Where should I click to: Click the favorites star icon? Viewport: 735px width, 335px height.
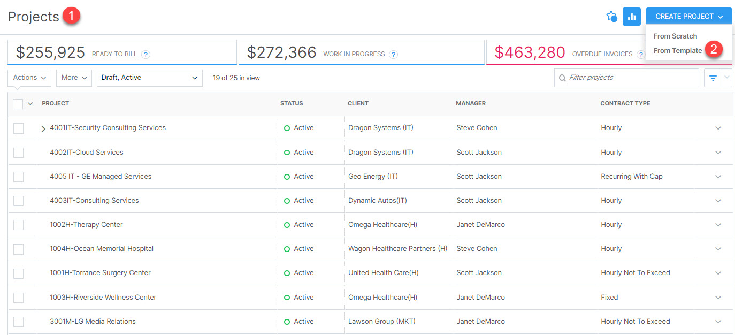[611, 17]
